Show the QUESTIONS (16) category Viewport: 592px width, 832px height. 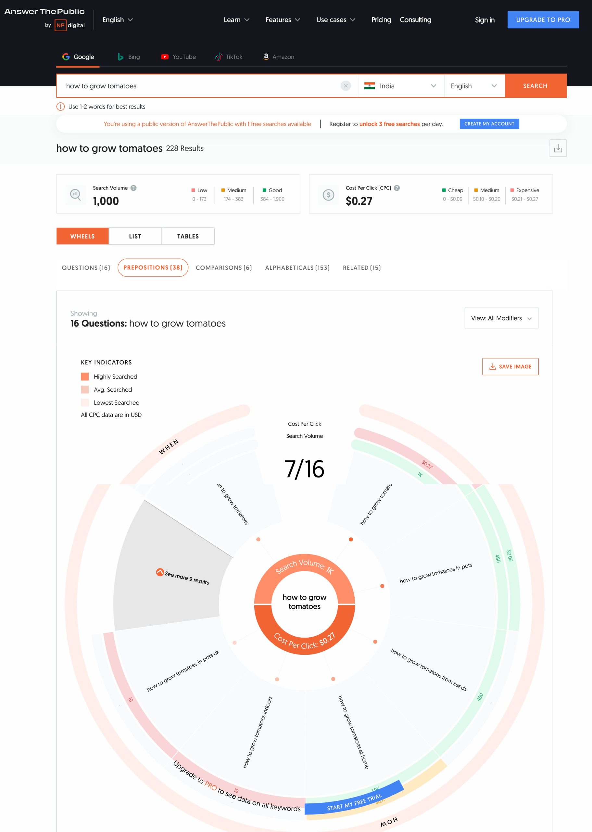click(x=86, y=268)
